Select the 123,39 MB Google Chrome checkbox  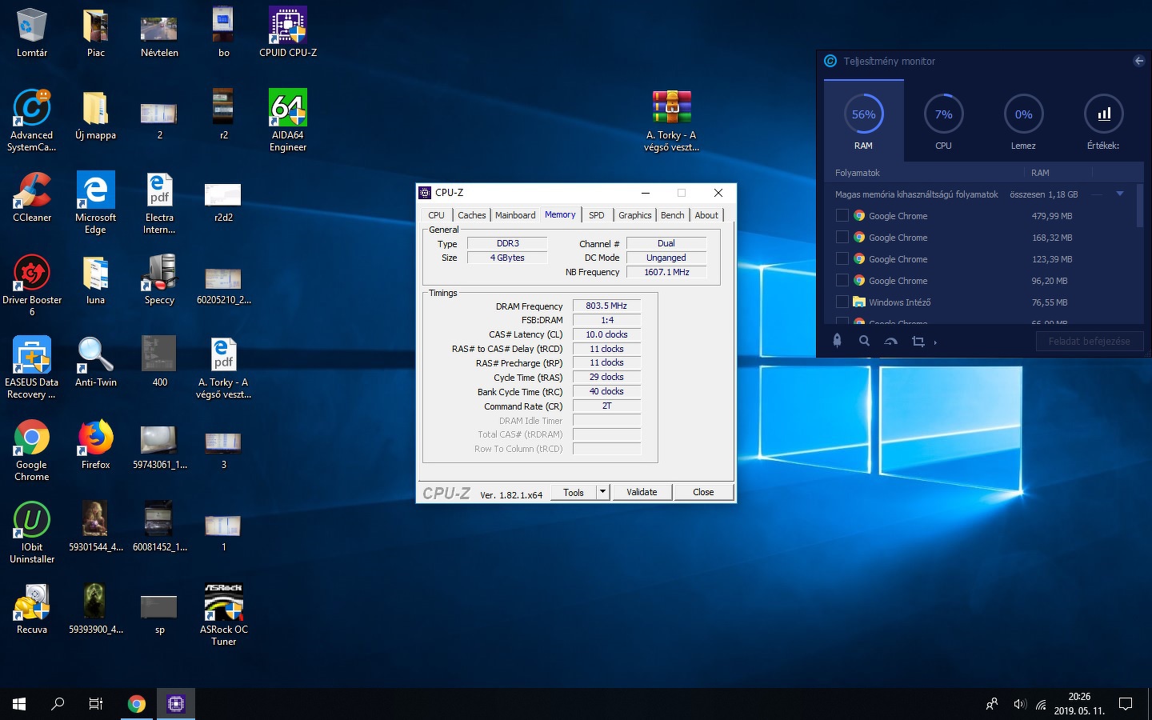(842, 258)
